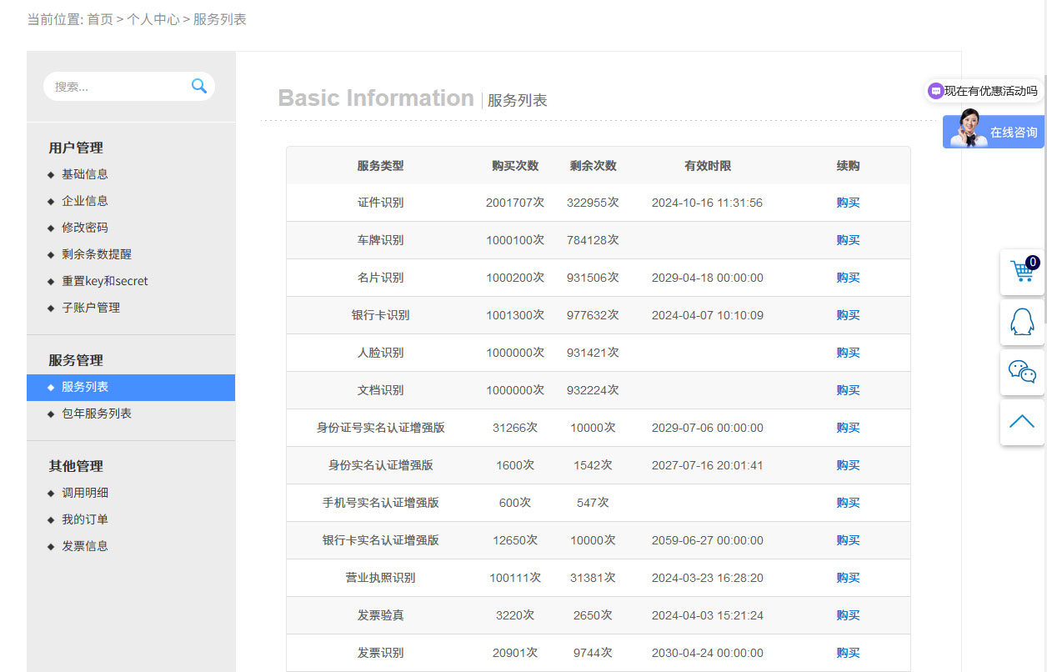Click 购买 link for 人脸识别
Image resolution: width=1047 pixels, height=672 pixels.
coord(848,353)
